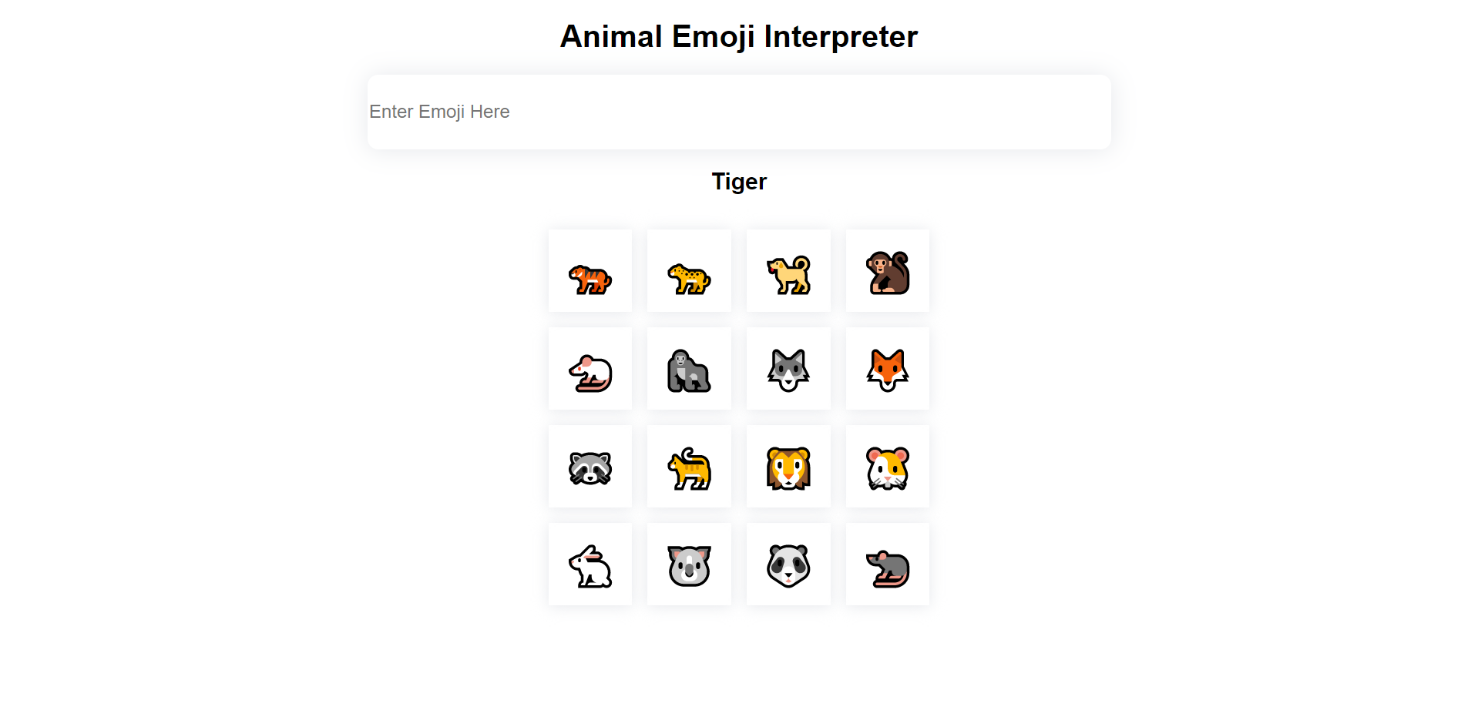Click the Enter Emoji Here input field
This screenshot has width=1478, height=710.
(x=738, y=112)
